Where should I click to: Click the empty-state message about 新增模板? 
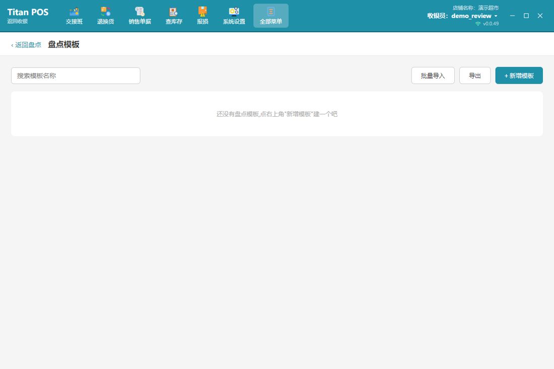277,114
